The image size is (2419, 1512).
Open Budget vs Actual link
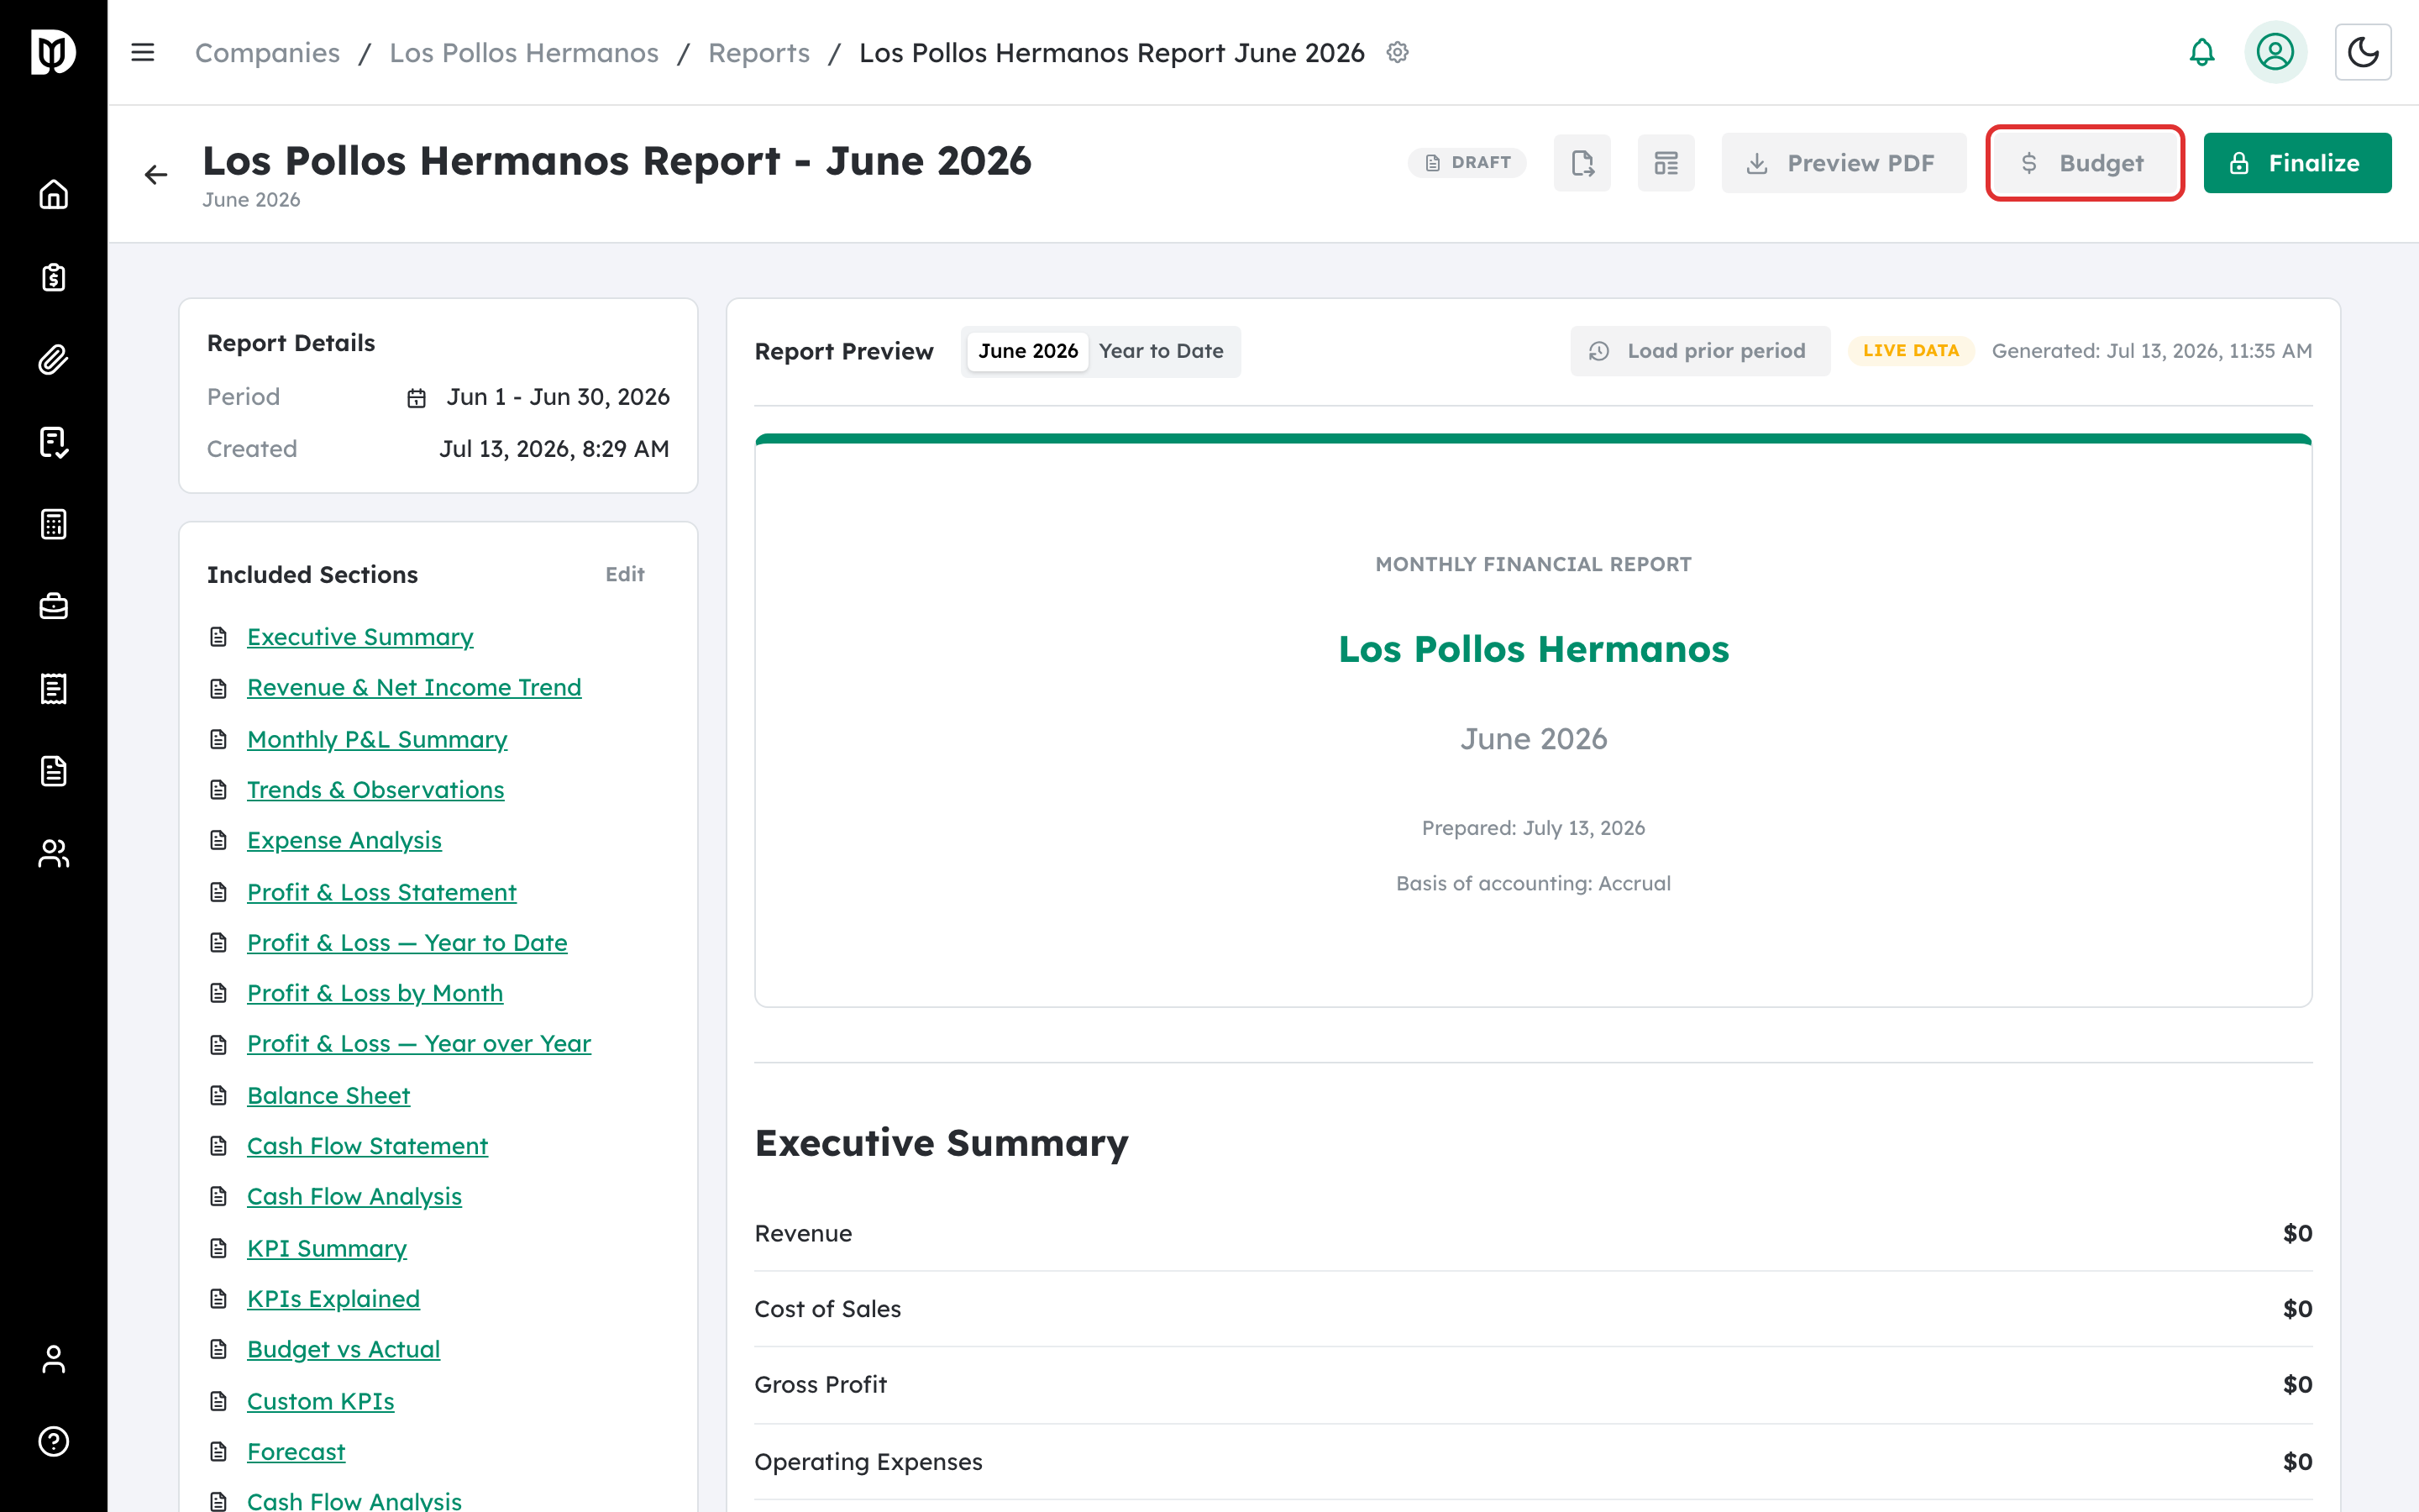(343, 1349)
